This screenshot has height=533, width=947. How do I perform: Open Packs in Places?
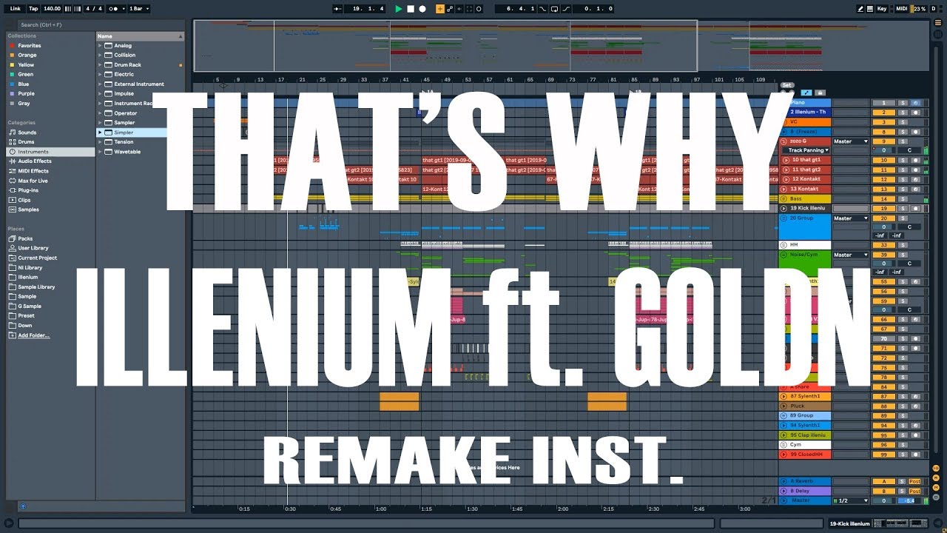click(25, 238)
